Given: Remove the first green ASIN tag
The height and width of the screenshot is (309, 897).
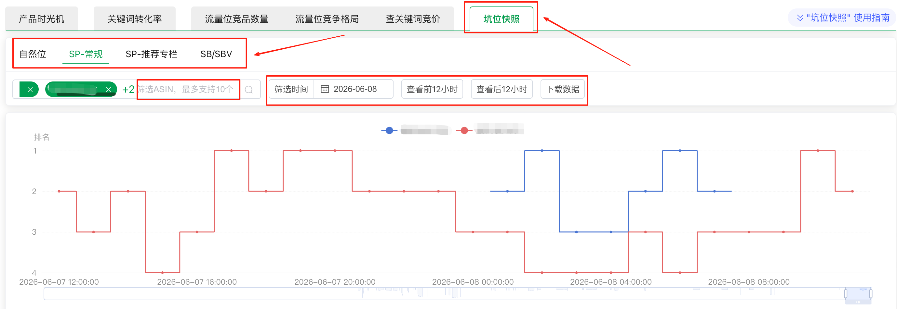Looking at the screenshot, I should click(x=30, y=90).
